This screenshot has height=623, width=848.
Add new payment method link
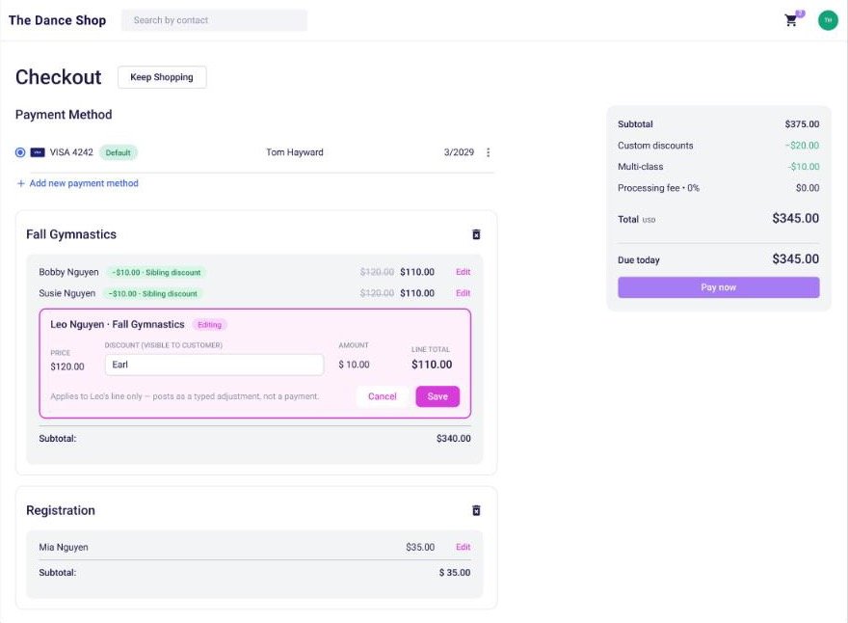[78, 183]
